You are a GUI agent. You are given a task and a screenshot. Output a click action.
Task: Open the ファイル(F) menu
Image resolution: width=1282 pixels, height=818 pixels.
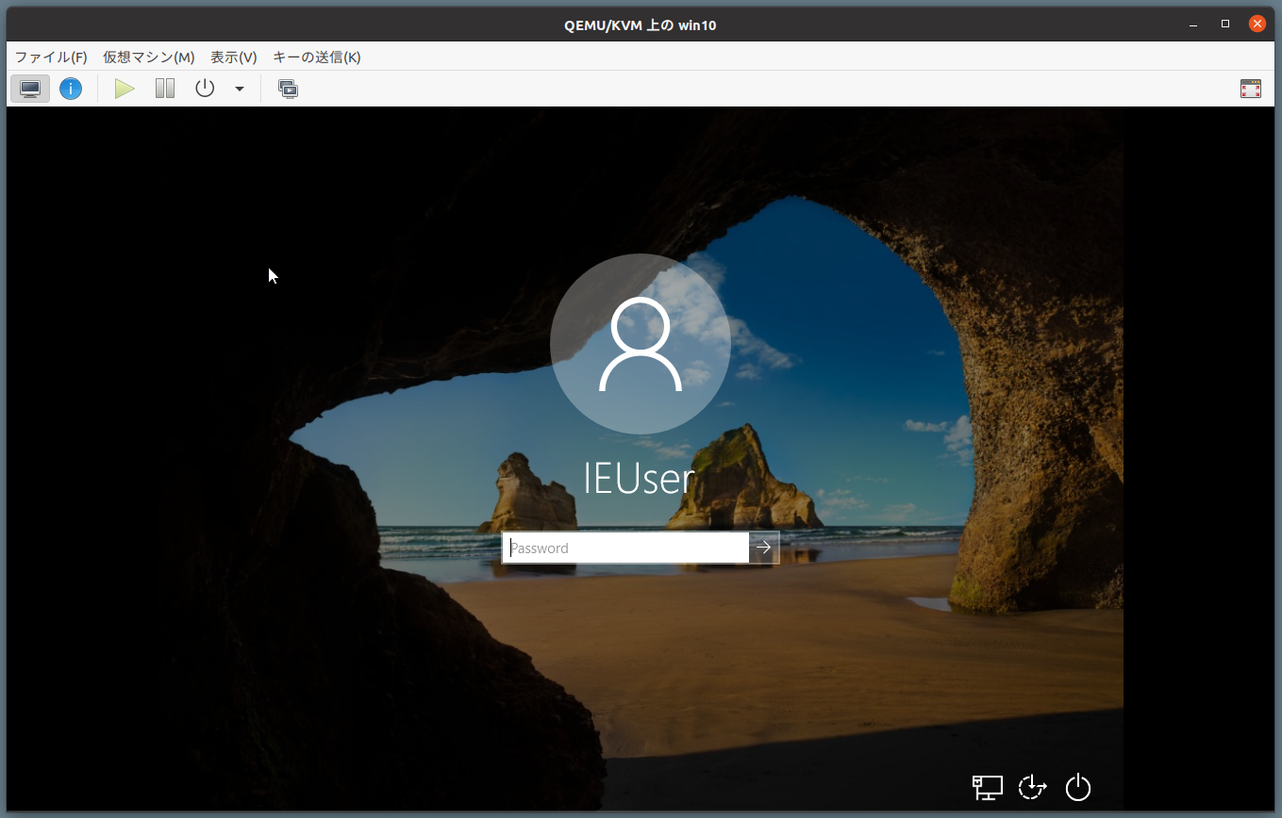(51, 57)
